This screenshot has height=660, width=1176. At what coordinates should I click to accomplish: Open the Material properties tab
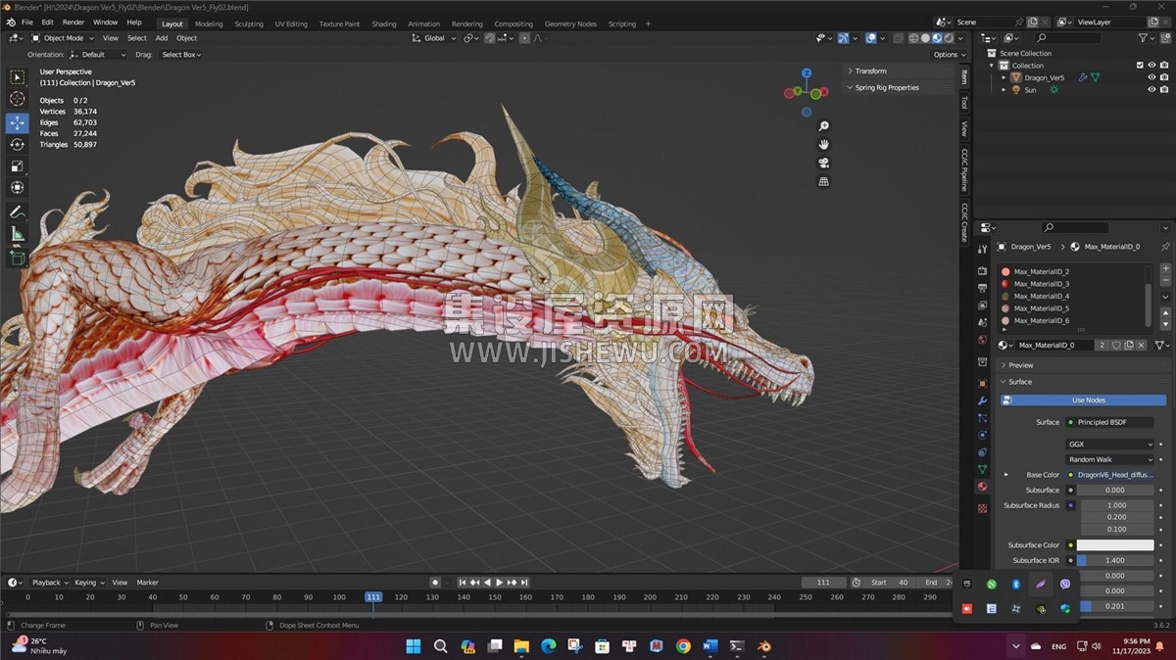coord(982,487)
